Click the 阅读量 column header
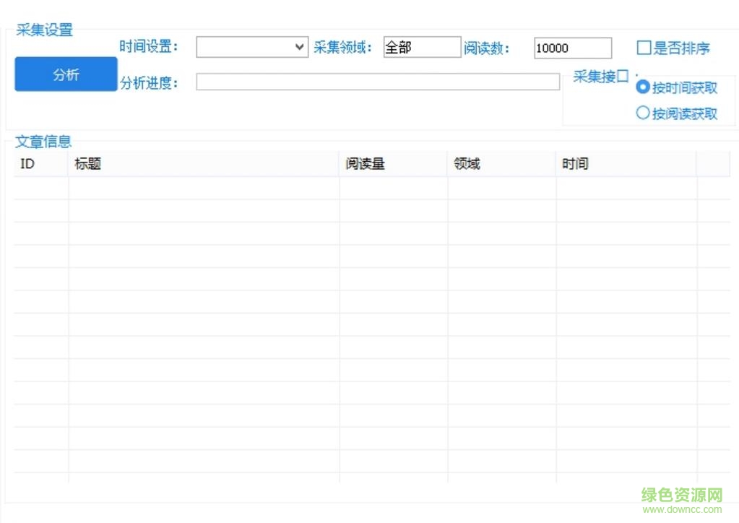 coord(365,164)
